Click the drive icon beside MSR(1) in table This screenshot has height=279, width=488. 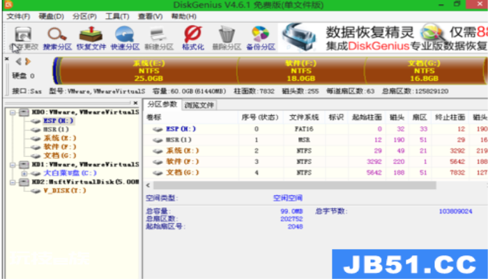pos(158,140)
